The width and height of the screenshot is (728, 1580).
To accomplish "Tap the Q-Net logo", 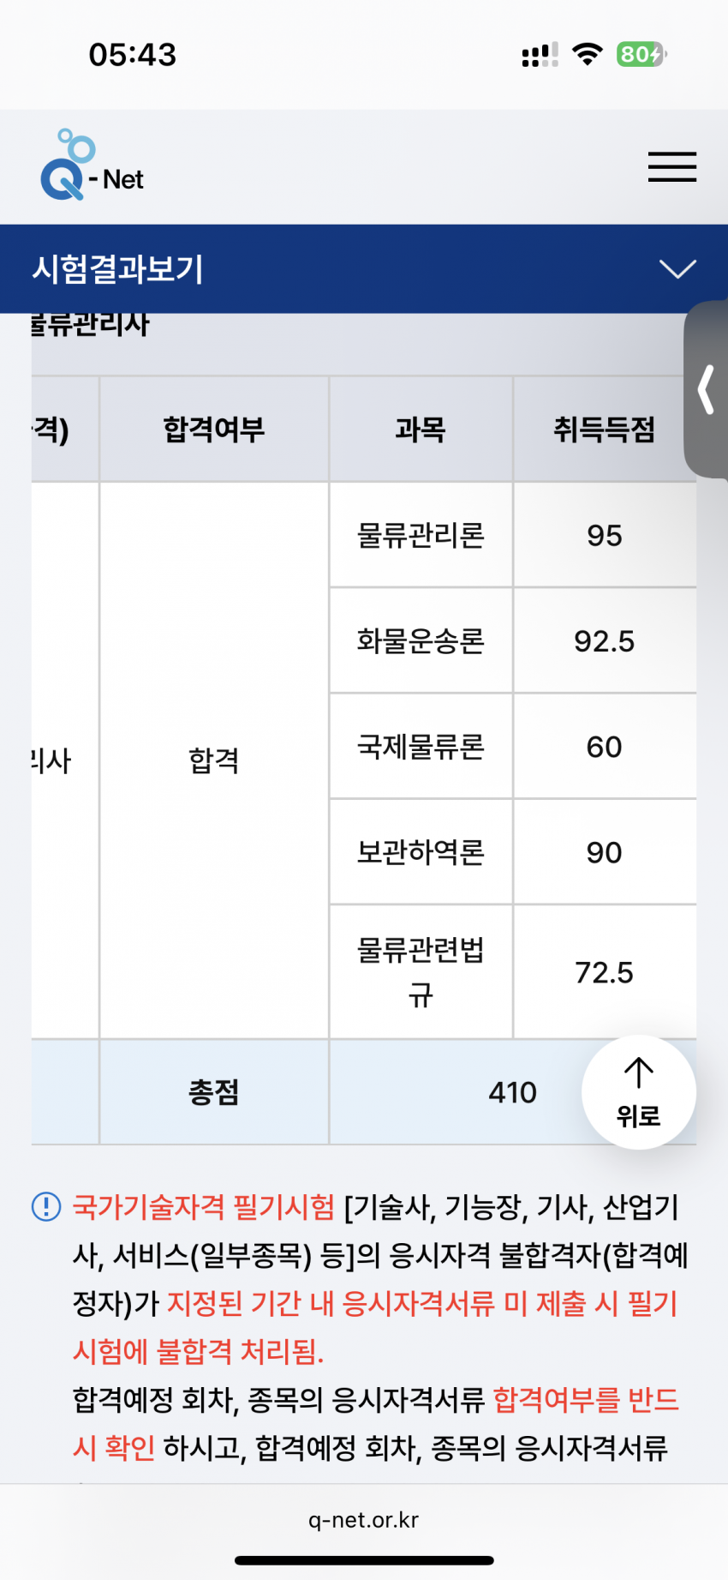I will coord(92,165).
